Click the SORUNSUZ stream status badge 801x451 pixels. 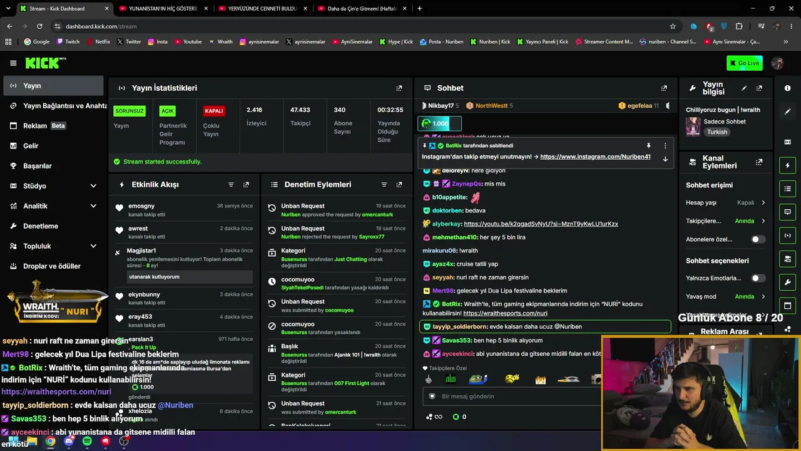(130, 111)
